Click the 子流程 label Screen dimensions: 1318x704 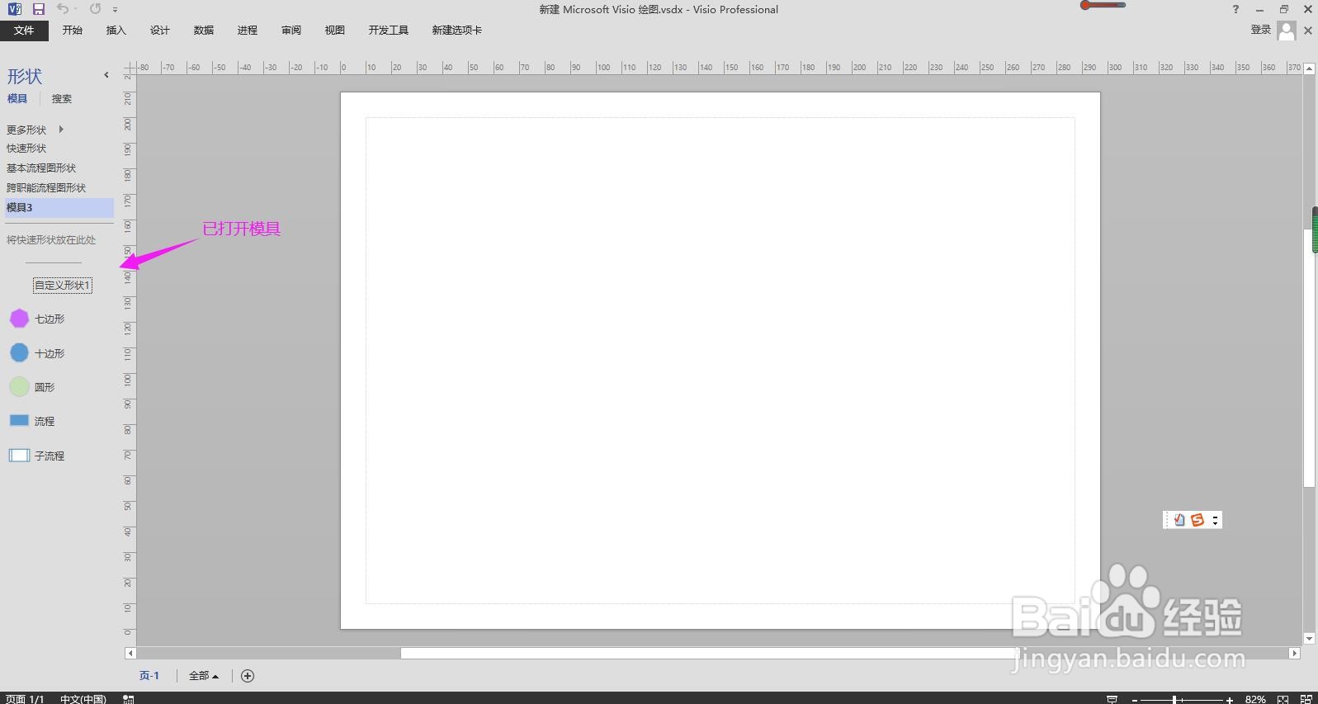(x=50, y=456)
